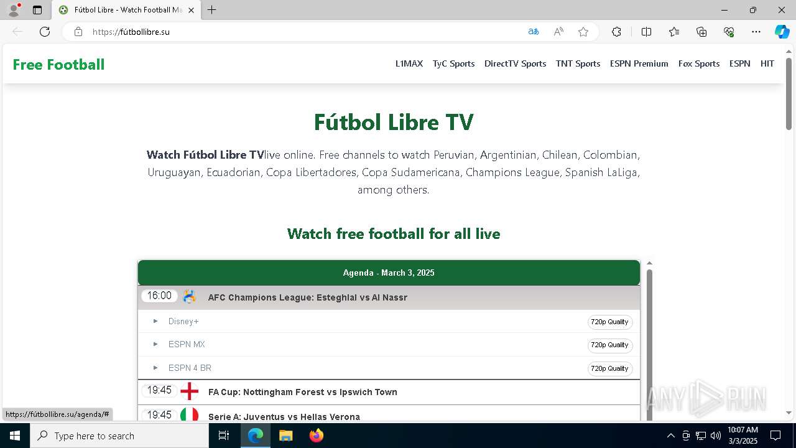Activate the Read Aloud icon
The width and height of the screenshot is (796, 448).
tap(558, 32)
